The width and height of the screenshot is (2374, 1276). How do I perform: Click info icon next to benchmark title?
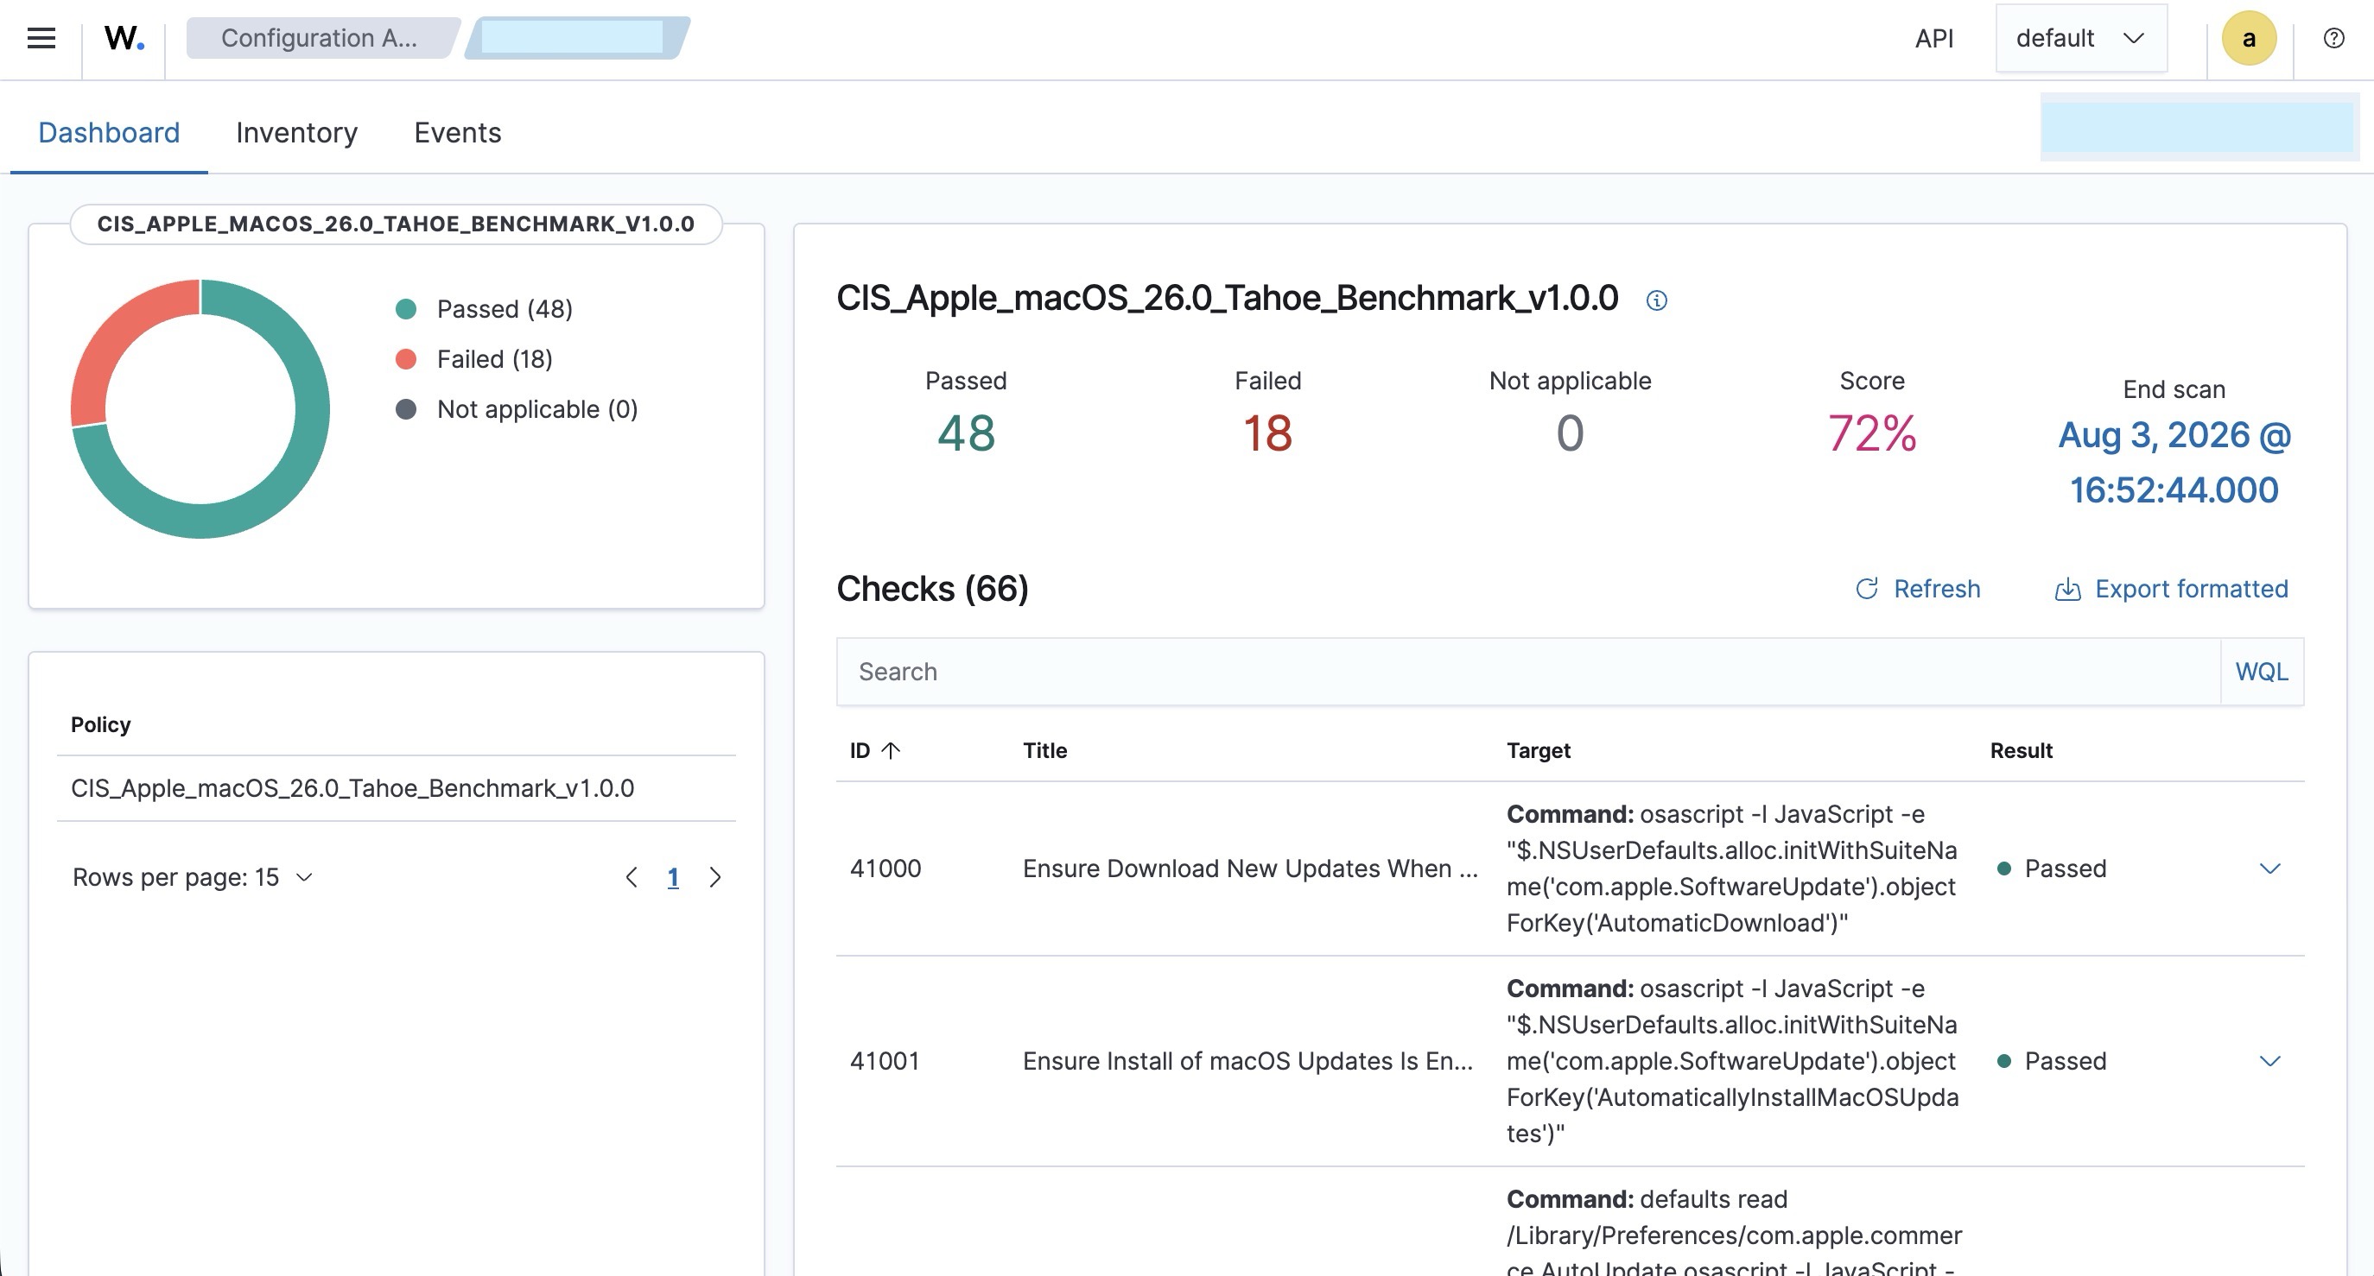pyautogui.click(x=1656, y=300)
